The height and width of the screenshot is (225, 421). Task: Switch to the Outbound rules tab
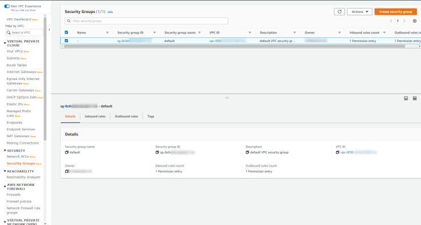tap(126, 117)
